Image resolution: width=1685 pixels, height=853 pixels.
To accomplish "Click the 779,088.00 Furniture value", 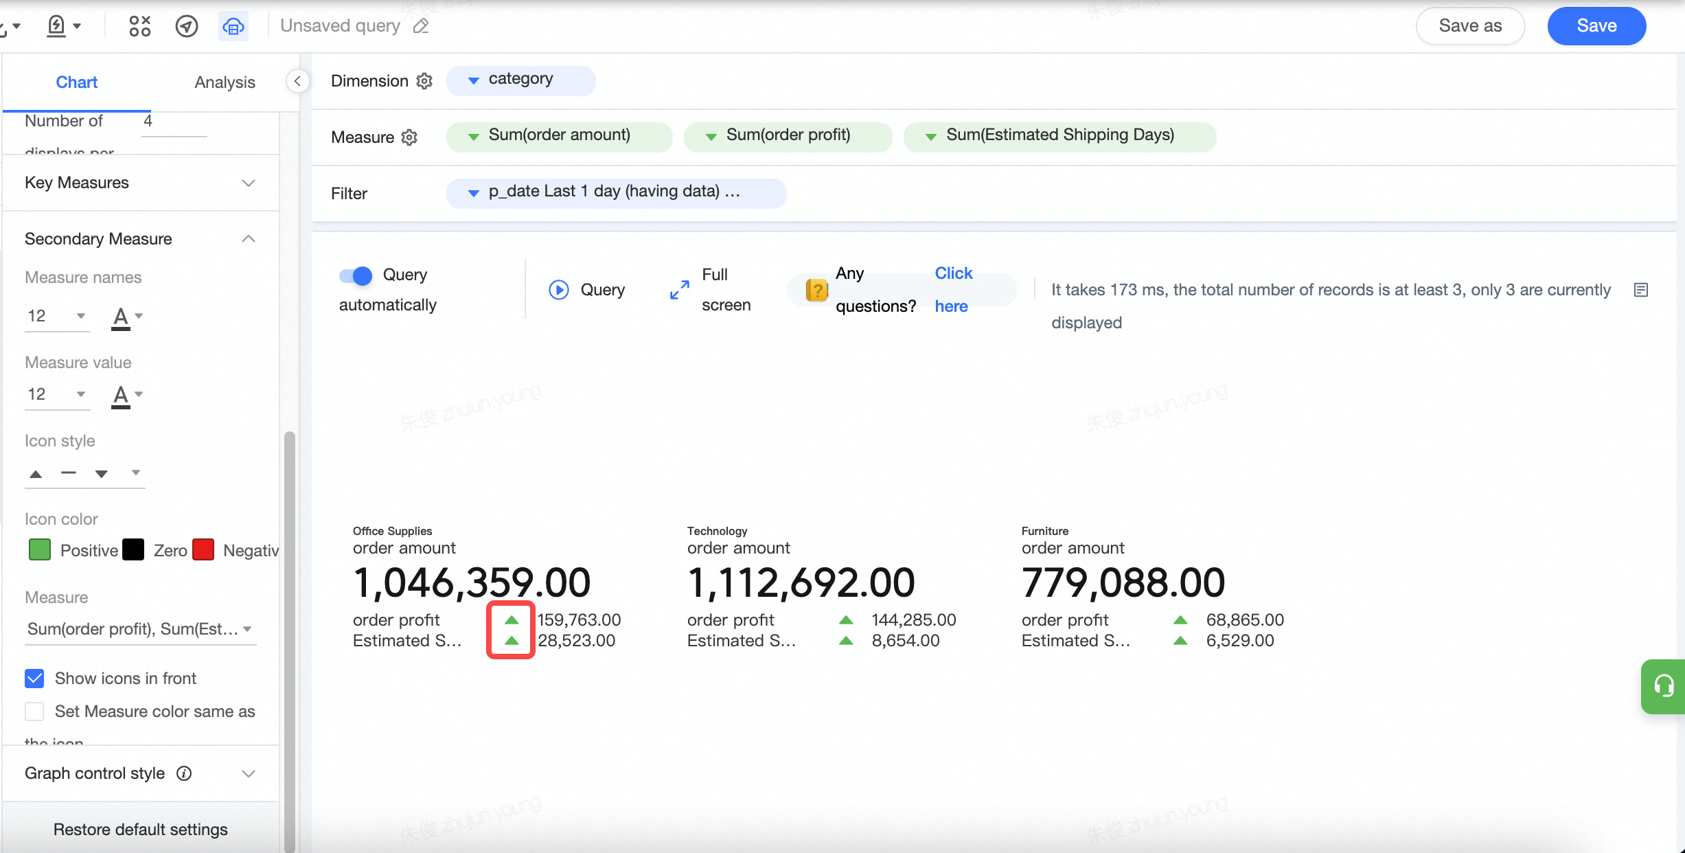I will (x=1123, y=582).
